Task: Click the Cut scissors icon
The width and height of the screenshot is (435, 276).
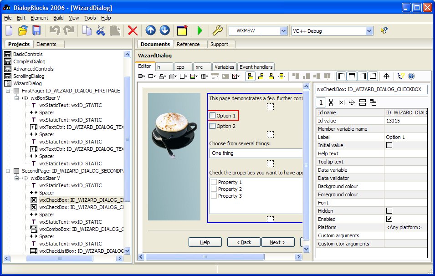Action: 100,30
